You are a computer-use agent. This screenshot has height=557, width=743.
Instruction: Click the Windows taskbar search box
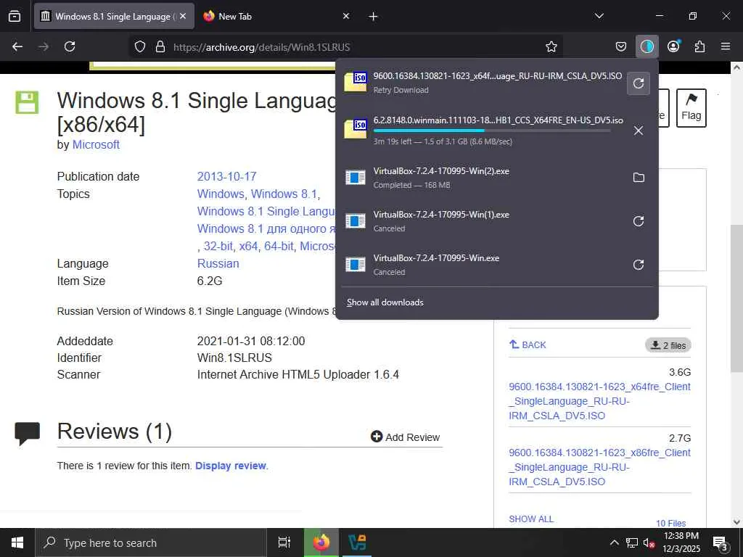151,542
